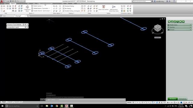Launch Chrome from the taskbar

point(57,106)
